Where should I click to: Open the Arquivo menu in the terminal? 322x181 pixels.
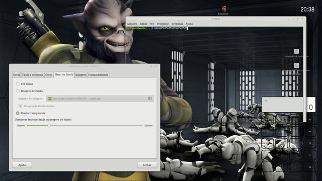tap(132, 24)
